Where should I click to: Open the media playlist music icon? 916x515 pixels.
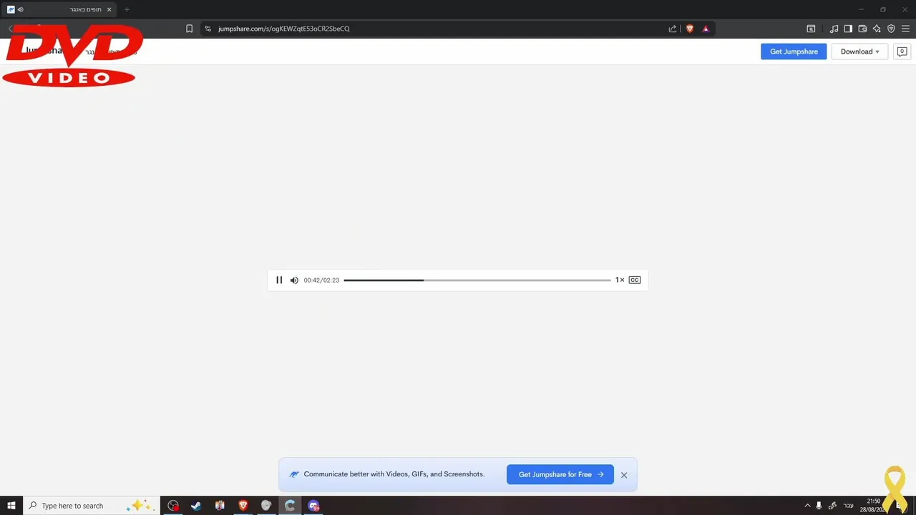pyautogui.click(x=834, y=29)
